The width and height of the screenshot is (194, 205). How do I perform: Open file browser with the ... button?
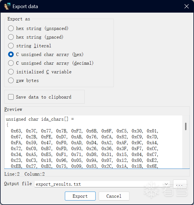click(180, 184)
